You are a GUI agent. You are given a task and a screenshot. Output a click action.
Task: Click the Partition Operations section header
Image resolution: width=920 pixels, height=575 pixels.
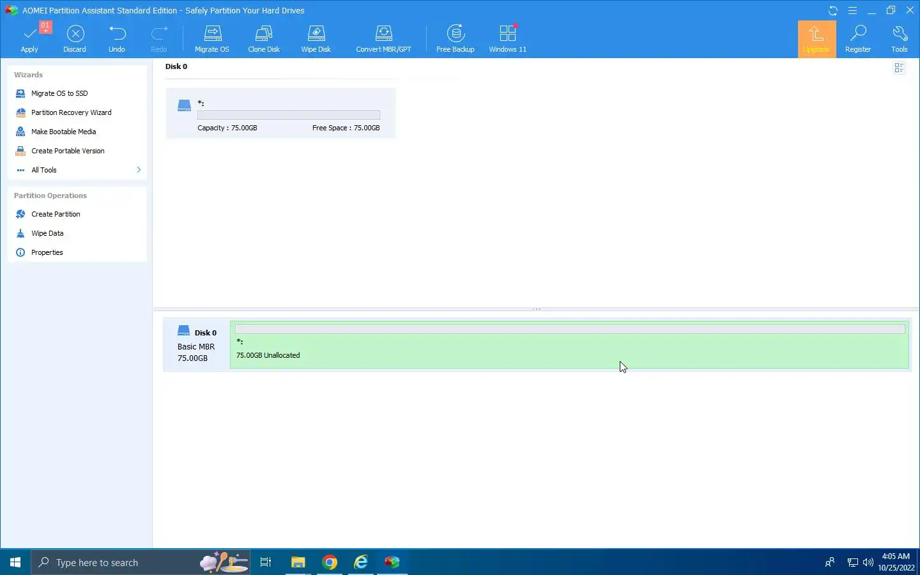[50, 195]
